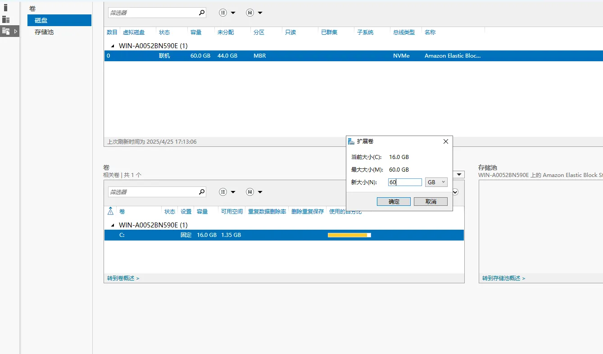This screenshot has width=603, height=354.
Task: Click File and Storage Services sidebar icon
Action: [x=6, y=31]
